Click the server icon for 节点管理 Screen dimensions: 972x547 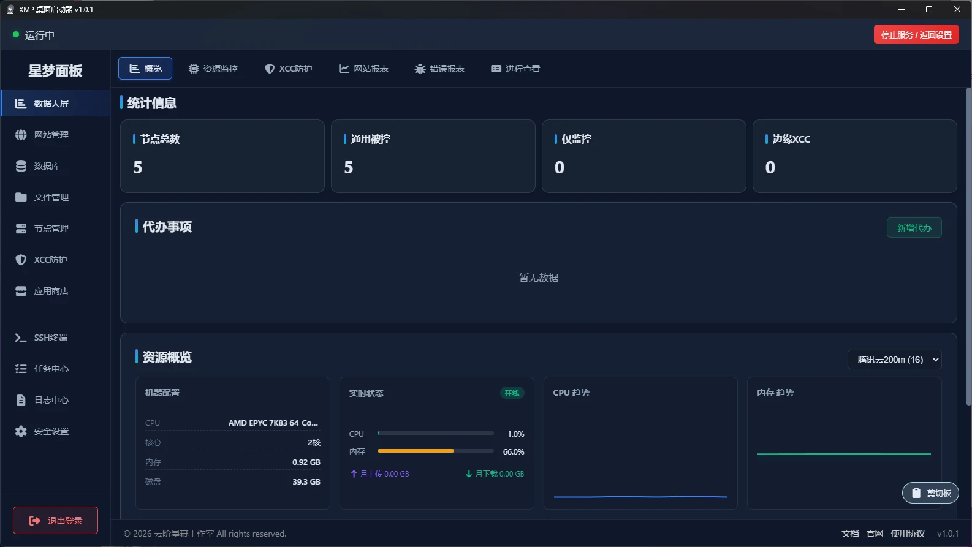tap(21, 228)
